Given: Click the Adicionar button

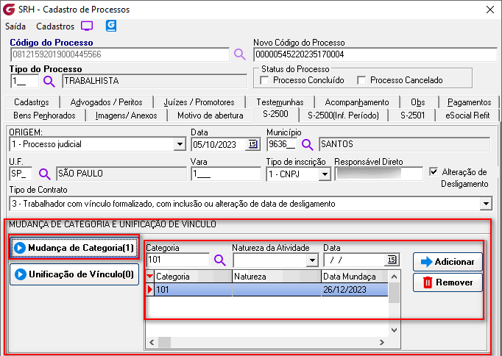Looking at the screenshot, I should 448,261.
